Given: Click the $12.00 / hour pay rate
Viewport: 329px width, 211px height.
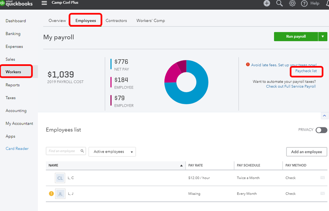Looking at the screenshot, I should click(x=199, y=178).
